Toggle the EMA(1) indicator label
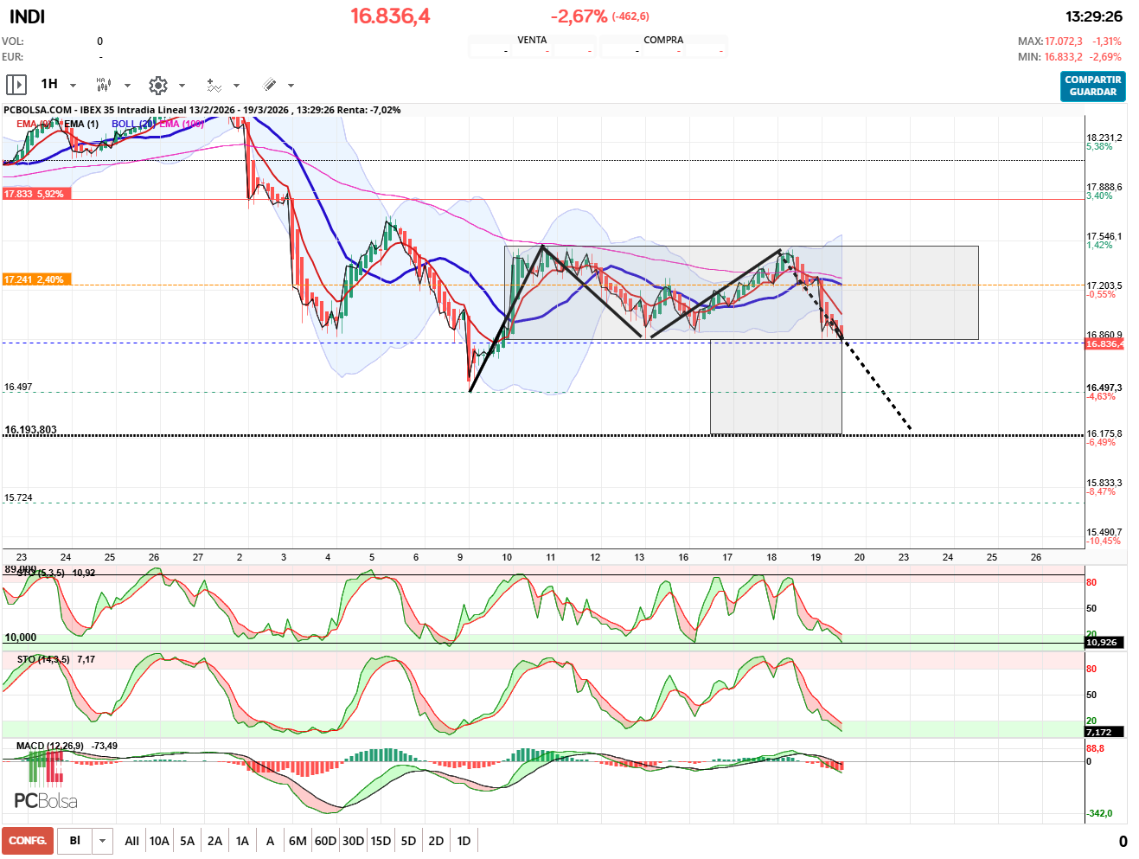Image resolution: width=1139 pixels, height=859 pixels. click(80, 124)
